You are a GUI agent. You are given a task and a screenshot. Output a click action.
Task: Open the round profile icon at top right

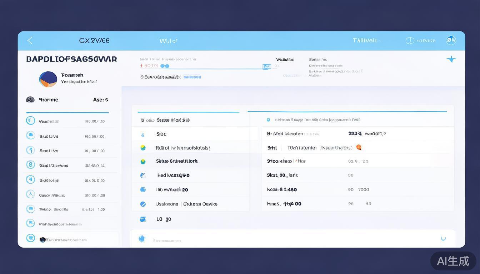[451, 40]
